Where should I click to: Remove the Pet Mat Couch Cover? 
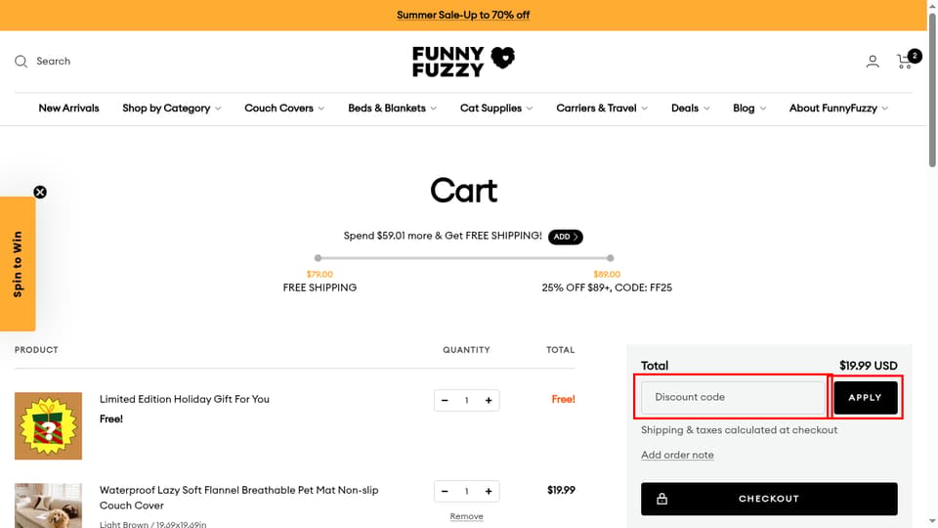point(467,516)
